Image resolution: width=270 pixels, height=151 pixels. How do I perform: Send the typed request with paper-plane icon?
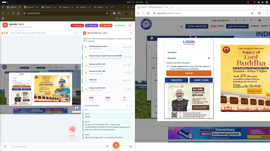pyautogui.click(x=107, y=146)
